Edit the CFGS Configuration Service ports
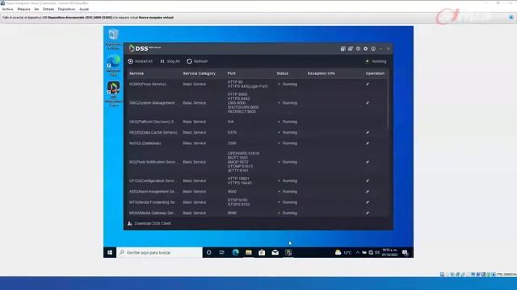 click(x=368, y=180)
